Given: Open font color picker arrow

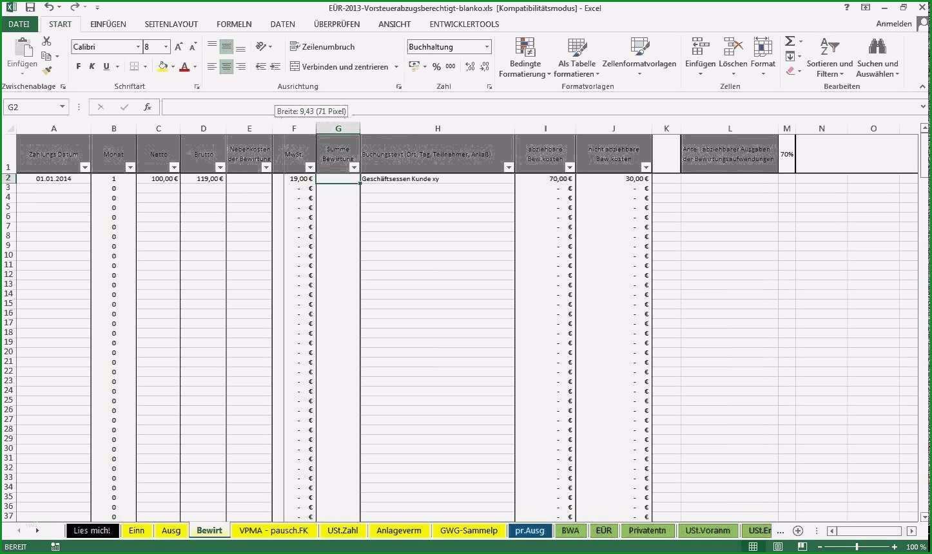Looking at the screenshot, I should [195, 66].
